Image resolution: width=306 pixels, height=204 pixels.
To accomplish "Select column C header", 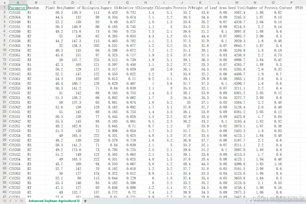I will tap(54, 2).
